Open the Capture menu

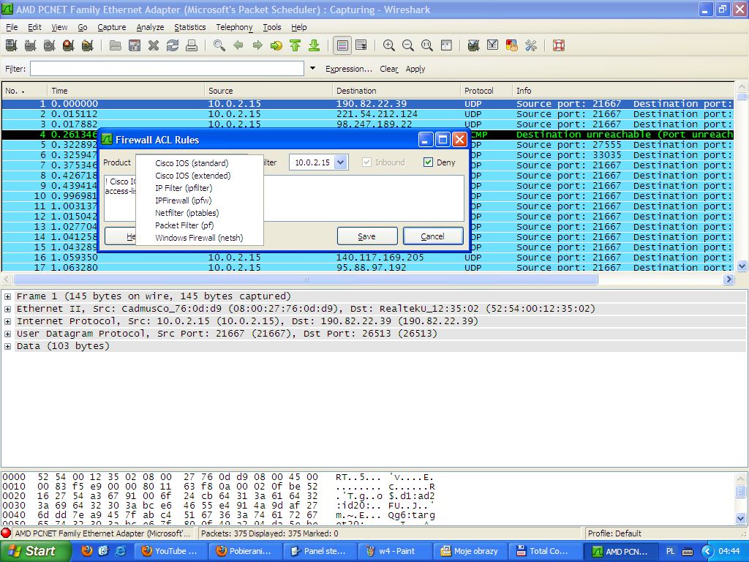click(112, 27)
